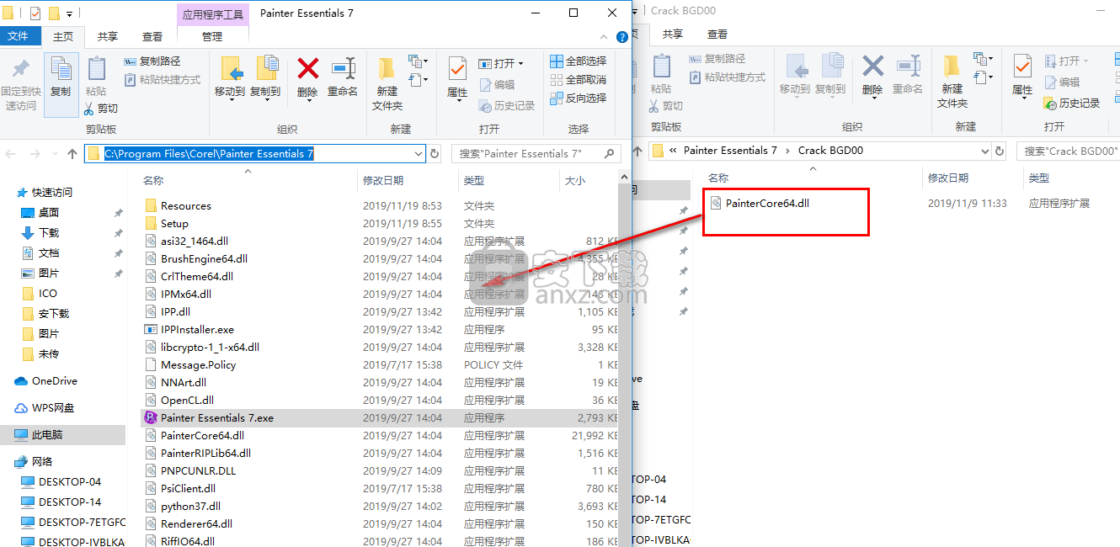
Task: Click Invert selection in front window ribbon
Action: pos(579,98)
